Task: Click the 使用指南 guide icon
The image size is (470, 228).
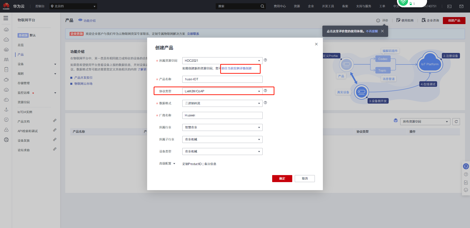Action: (398, 20)
